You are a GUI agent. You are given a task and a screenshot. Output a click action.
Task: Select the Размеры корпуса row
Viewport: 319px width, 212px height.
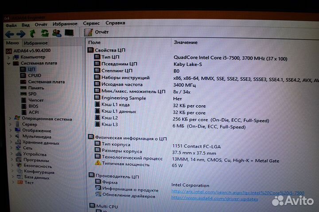pos(156,151)
